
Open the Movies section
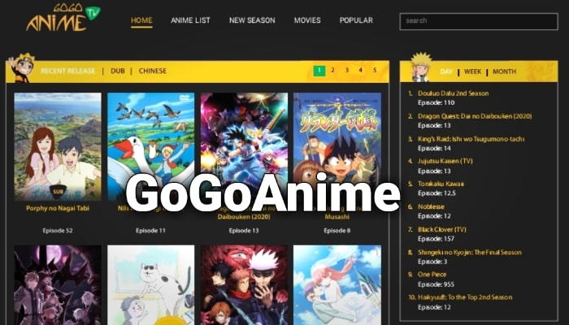click(x=307, y=20)
